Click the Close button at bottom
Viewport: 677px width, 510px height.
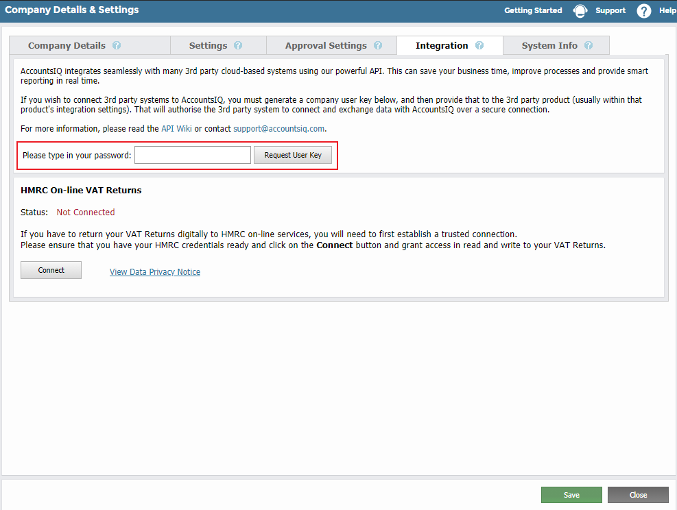pyautogui.click(x=638, y=495)
